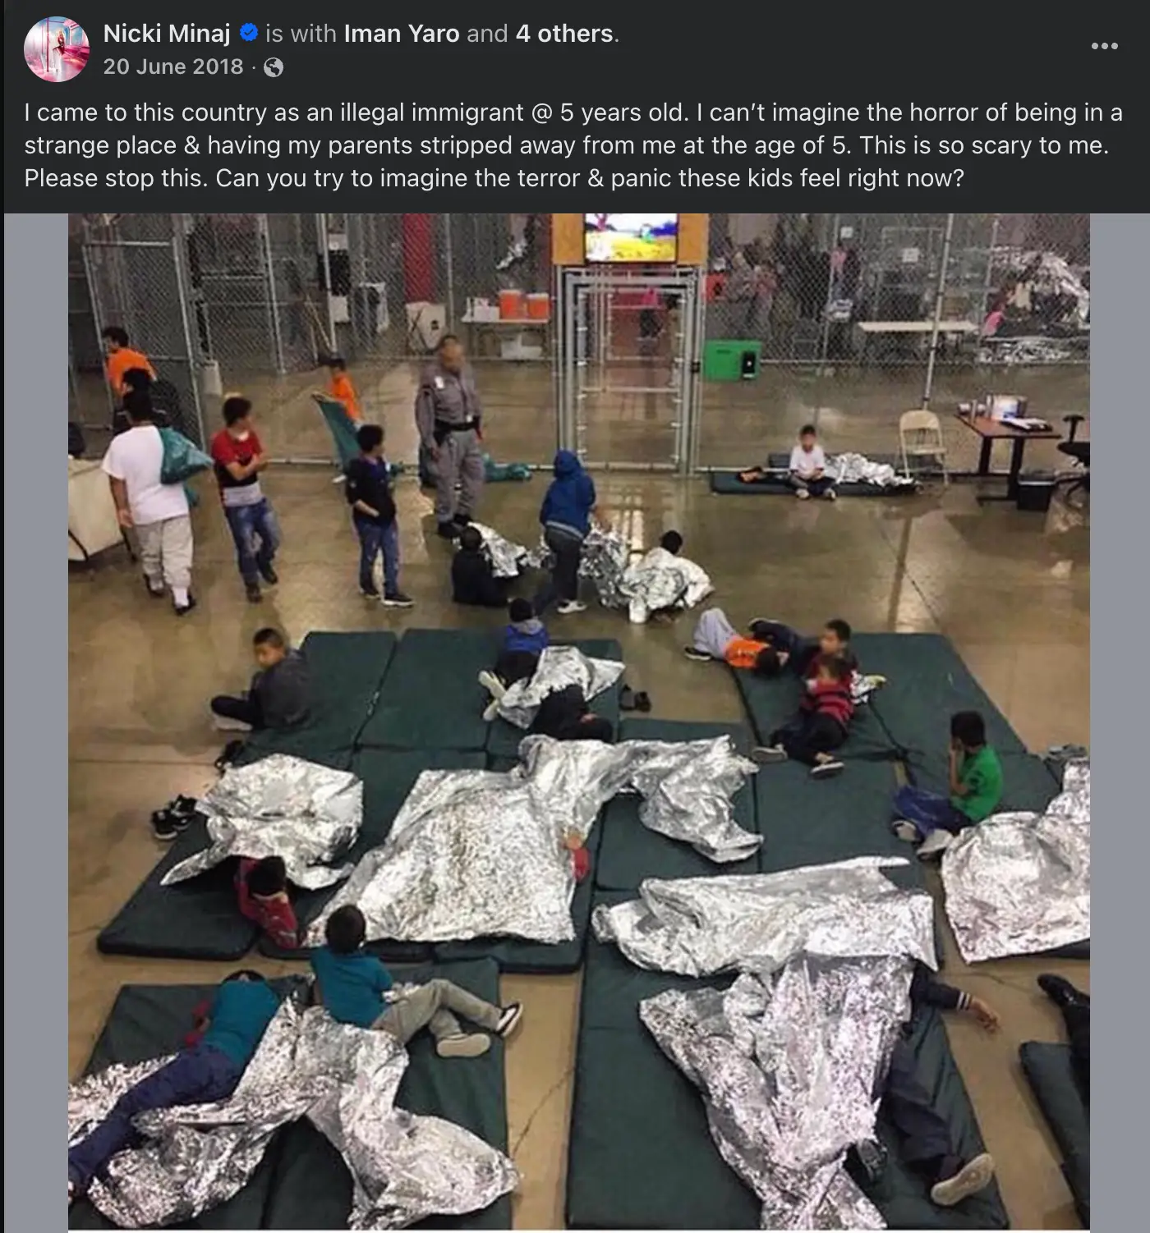Select the post caption text paragraph
Screen dimensions: 1150x1233
[x=573, y=145]
